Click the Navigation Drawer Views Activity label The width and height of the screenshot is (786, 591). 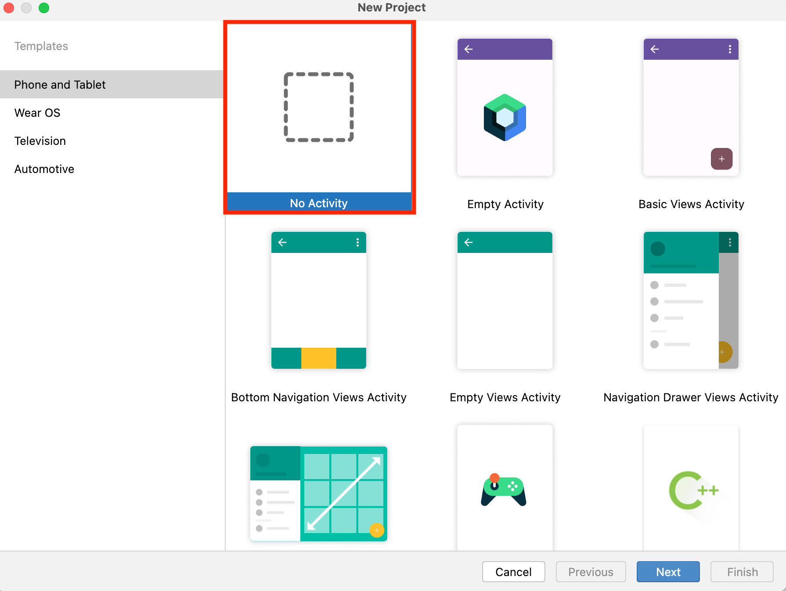pos(691,397)
